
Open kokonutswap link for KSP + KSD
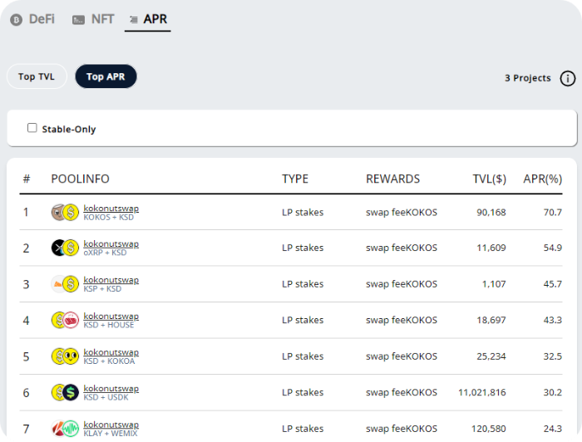click(x=111, y=280)
